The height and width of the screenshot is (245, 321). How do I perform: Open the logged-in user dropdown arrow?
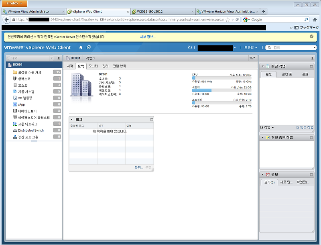pyautogui.click(x=235, y=48)
